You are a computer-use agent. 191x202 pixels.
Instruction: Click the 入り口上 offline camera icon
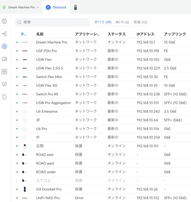tap(25, 181)
